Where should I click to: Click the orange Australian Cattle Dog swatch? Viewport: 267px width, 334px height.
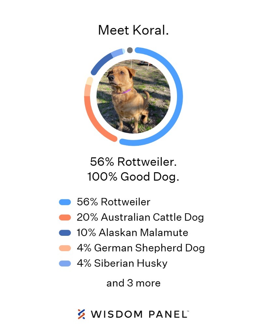pos(65,217)
